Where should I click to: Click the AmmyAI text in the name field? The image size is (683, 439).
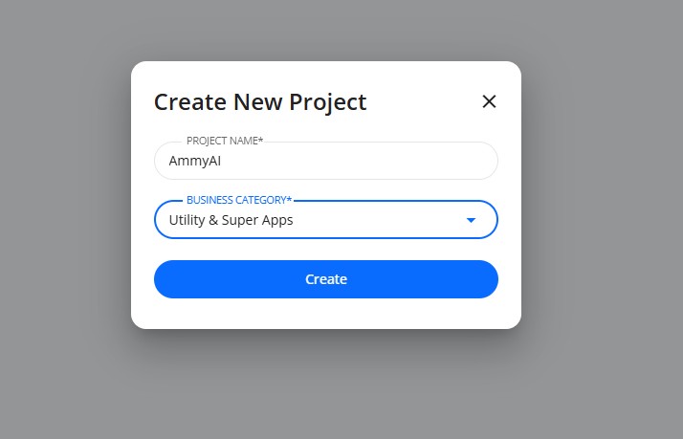coord(195,161)
